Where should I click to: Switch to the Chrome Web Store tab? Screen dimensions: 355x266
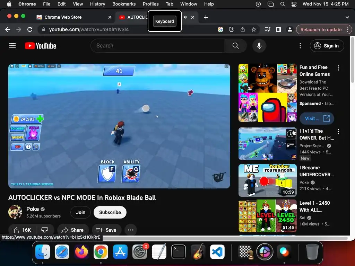point(73,17)
